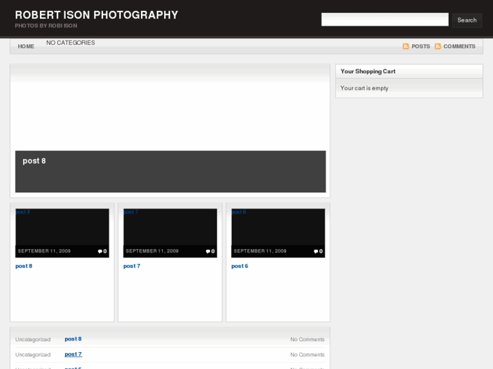
Task: Click Uncategorized in the post 7 row
Action: click(33, 355)
